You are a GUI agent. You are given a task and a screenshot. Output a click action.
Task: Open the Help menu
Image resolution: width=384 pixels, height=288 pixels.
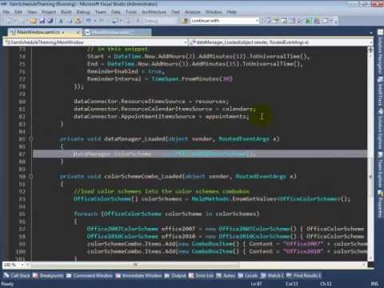(x=232, y=12)
